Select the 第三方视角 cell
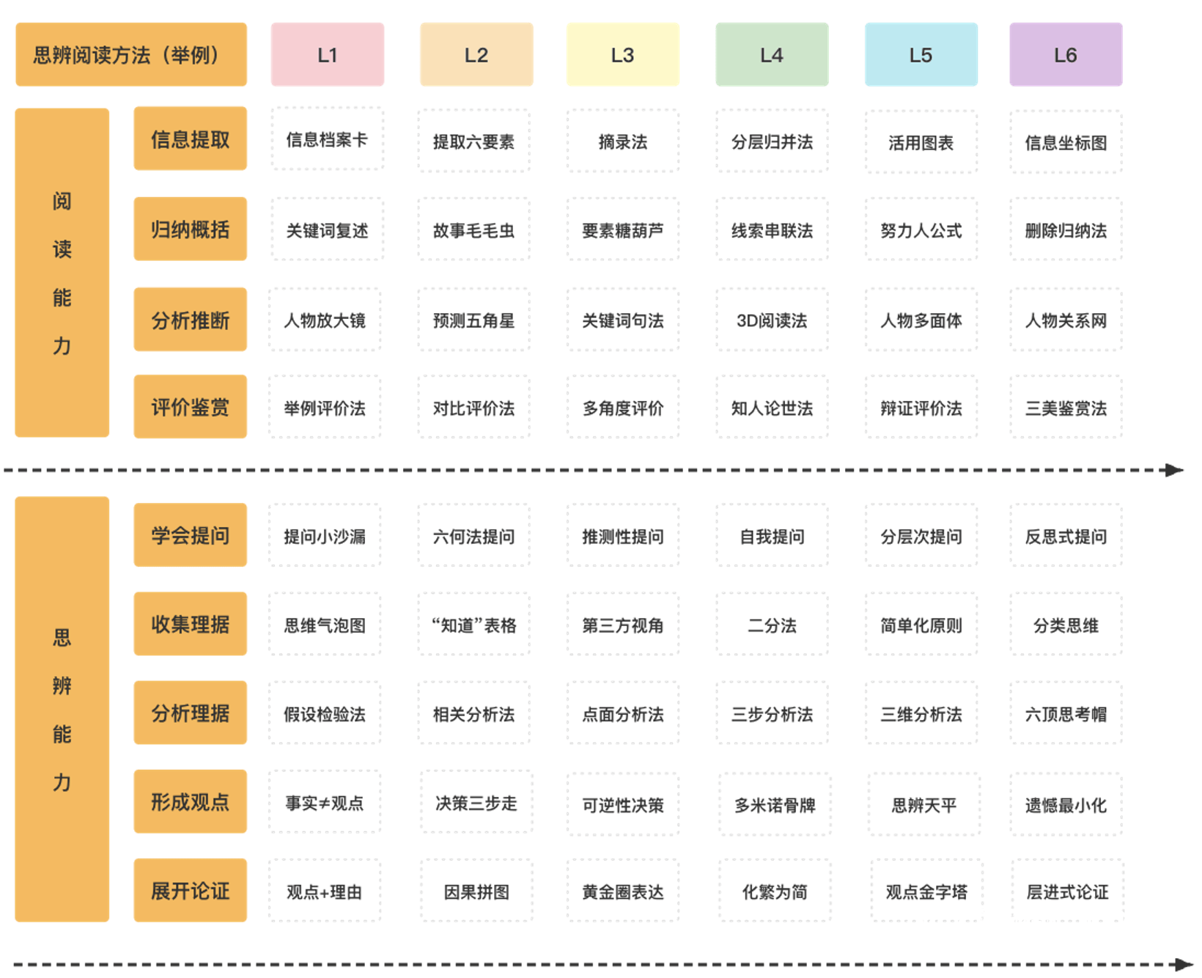Image resolution: width=1202 pixels, height=978 pixels. [623, 625]
